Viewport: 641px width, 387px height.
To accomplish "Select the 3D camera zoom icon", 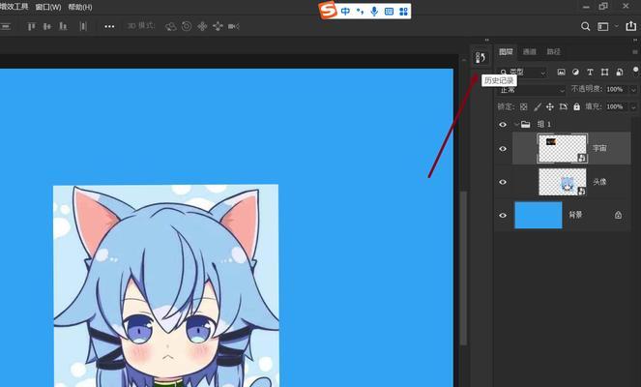I will pyautogui.click(x=233, y=26).
